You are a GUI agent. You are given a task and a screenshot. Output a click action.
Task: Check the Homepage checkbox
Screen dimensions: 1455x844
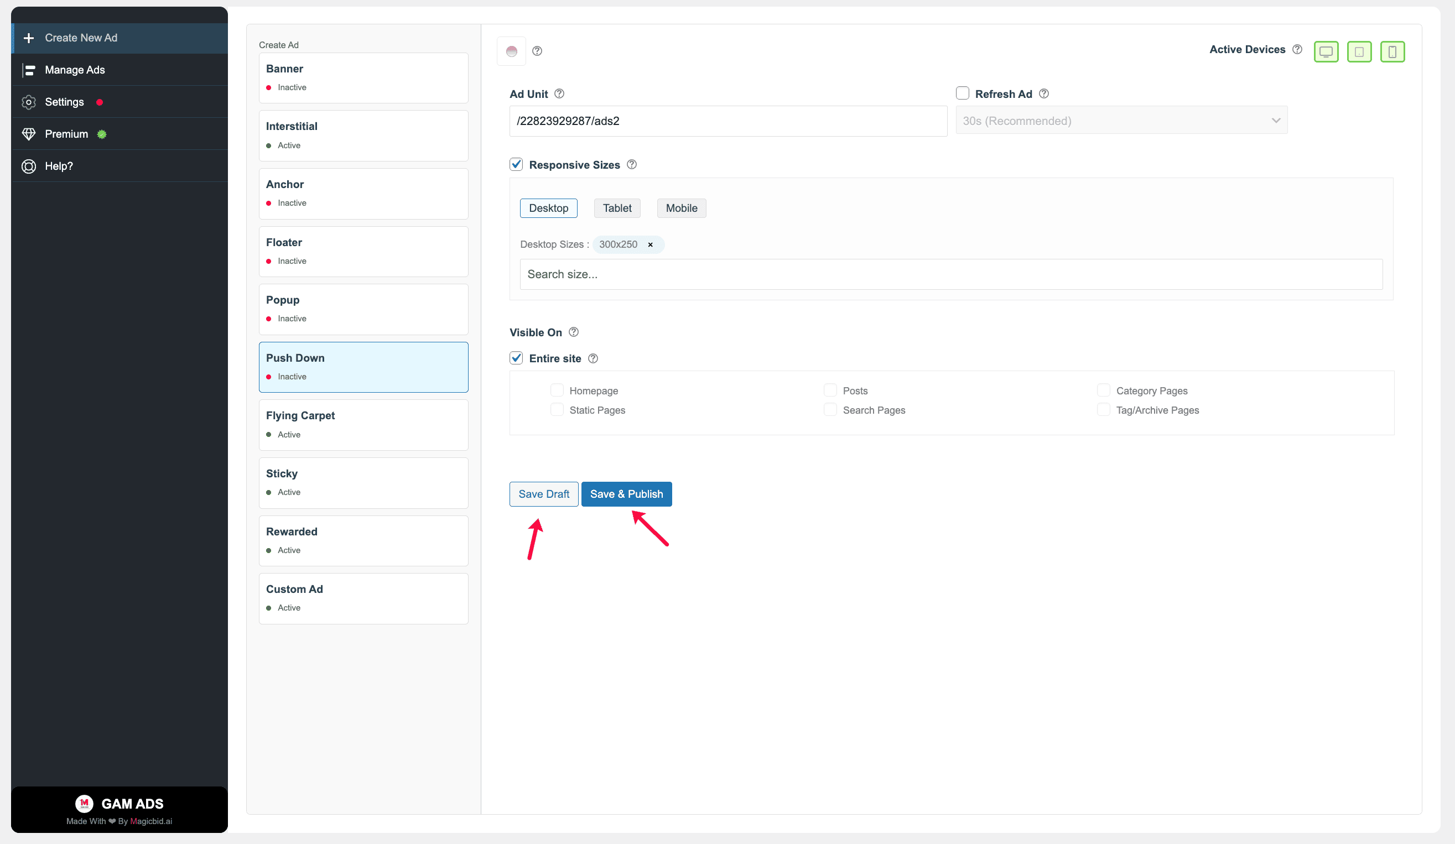click(557, 390)
